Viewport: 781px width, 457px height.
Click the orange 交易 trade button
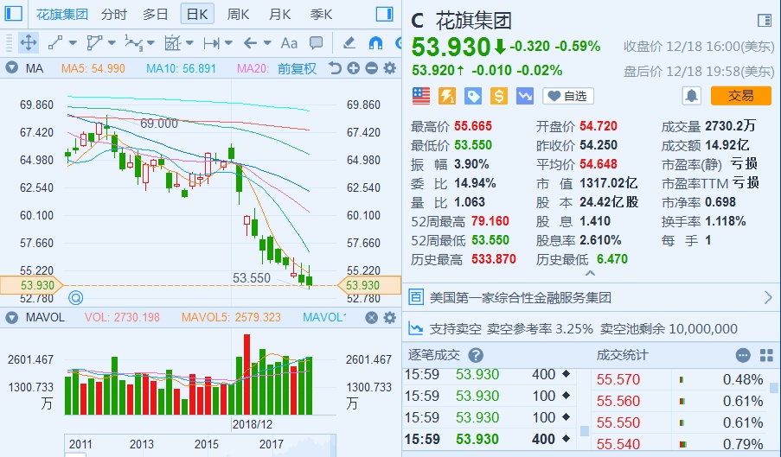[740, 96]
